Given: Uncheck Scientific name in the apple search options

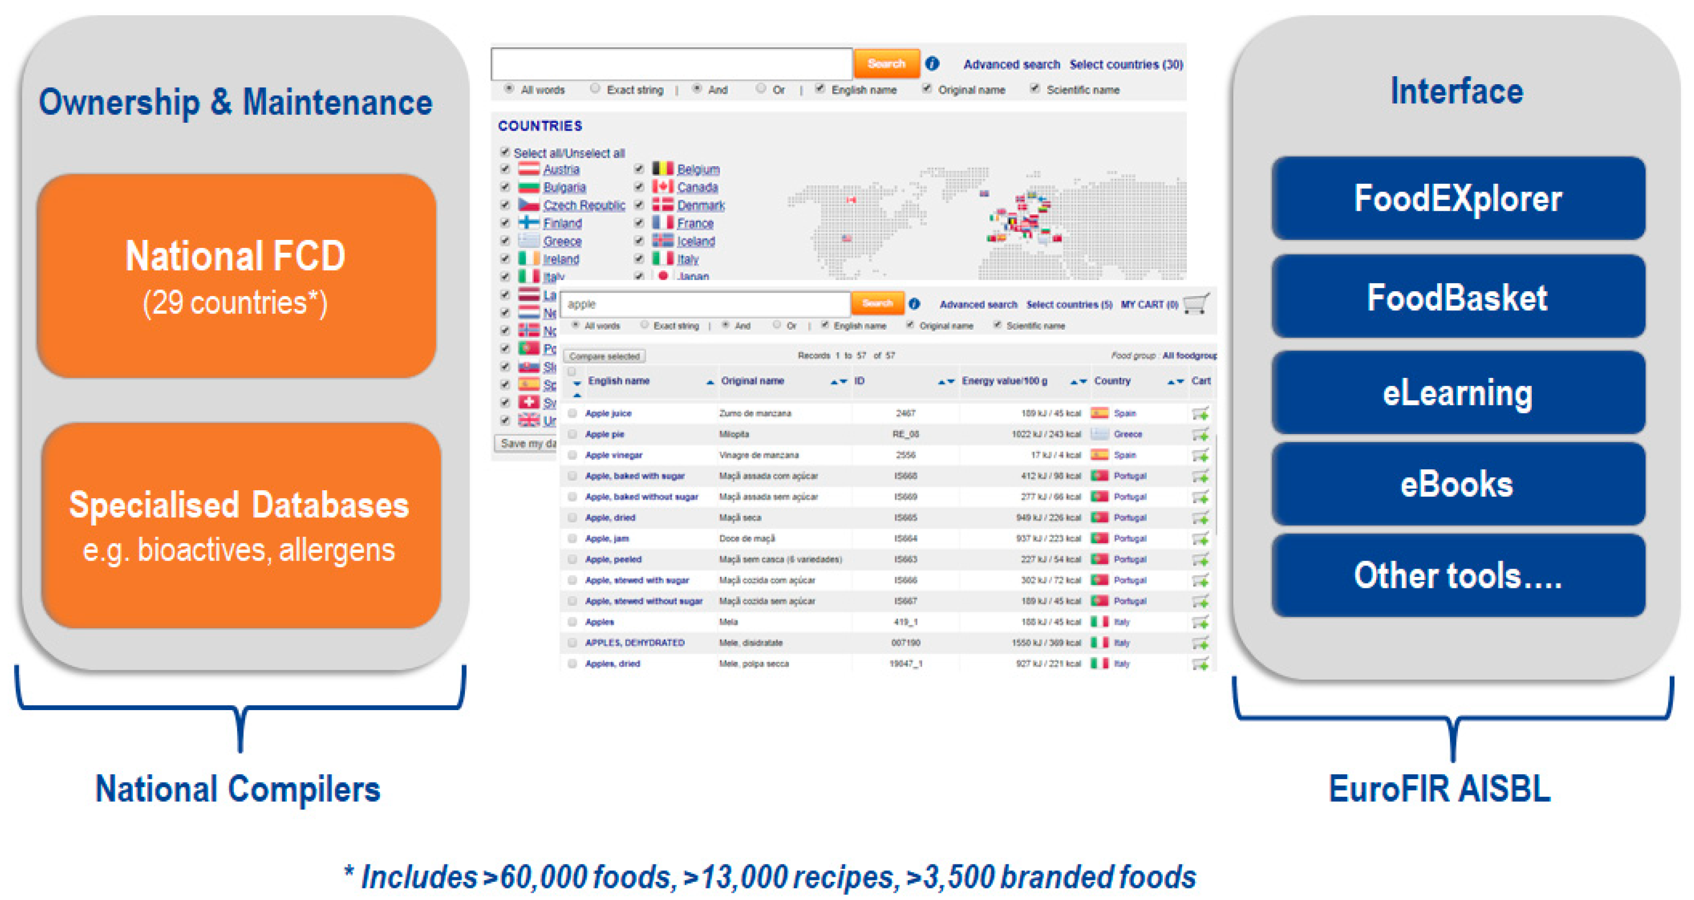Looking at the screenshot, I should click(997, 324).
